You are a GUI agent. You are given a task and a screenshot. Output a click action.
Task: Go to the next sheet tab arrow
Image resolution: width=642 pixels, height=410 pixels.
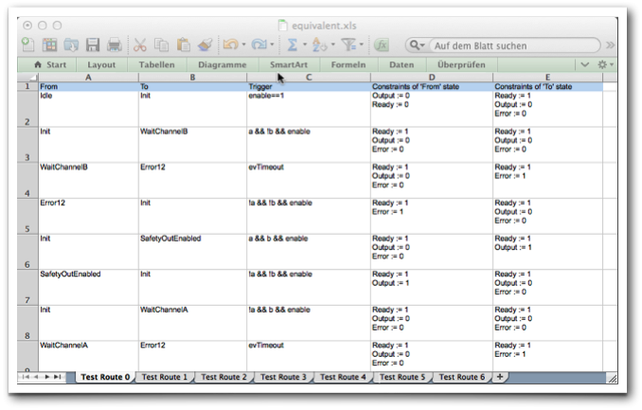pos(46,377)
